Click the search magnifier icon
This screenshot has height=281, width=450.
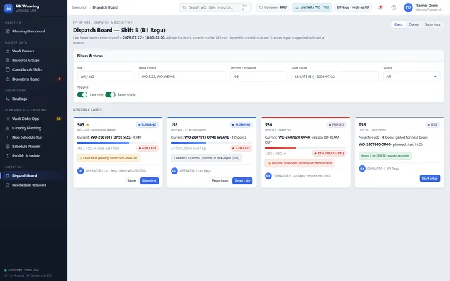[x=184, y=7]
